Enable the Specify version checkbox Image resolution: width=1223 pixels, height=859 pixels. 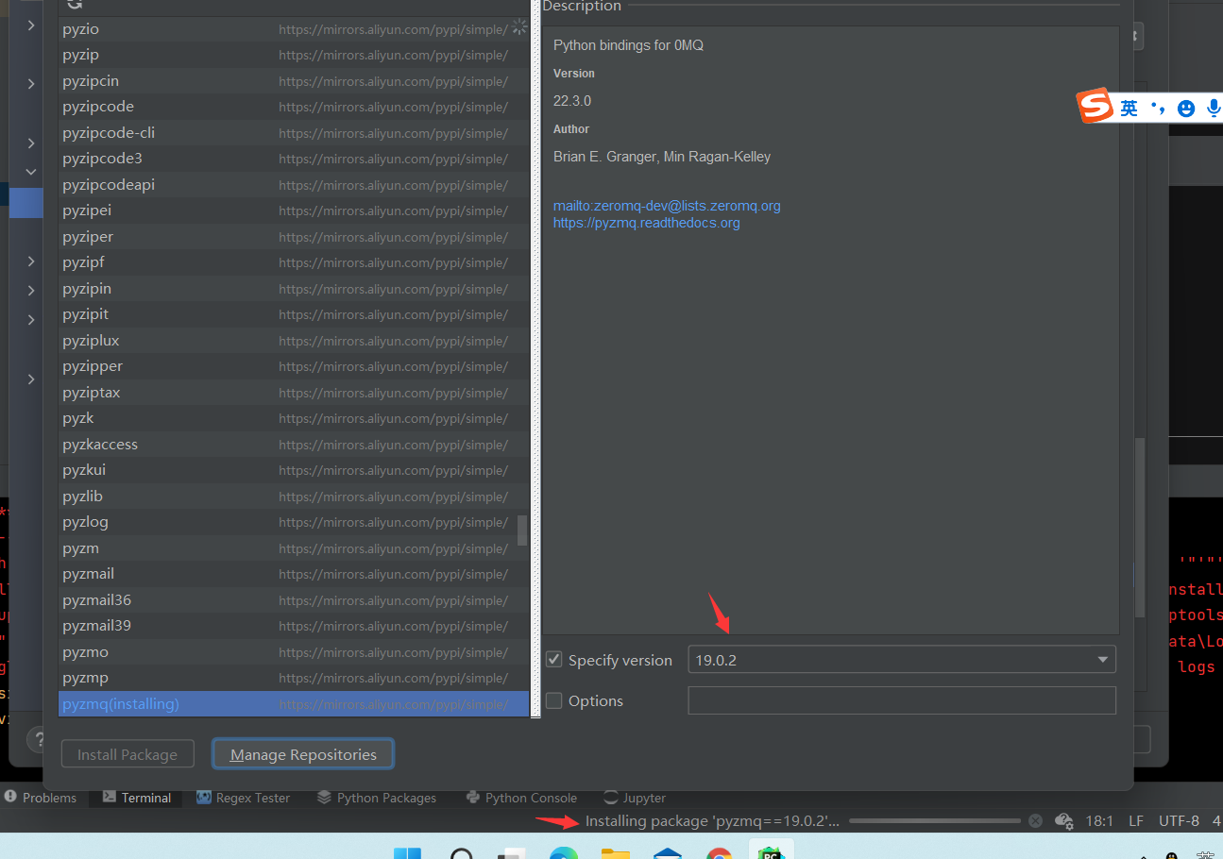point(554,660)
